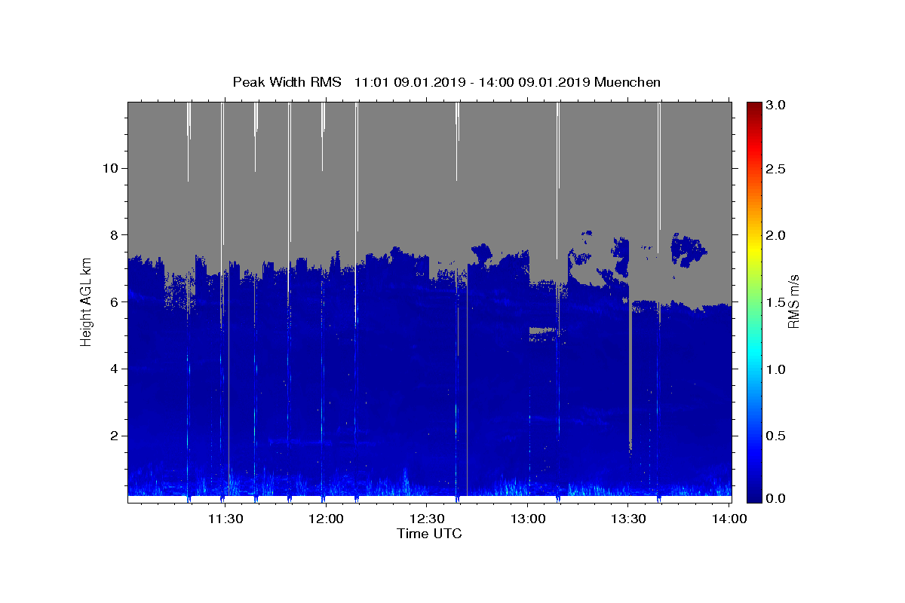Select the Height AGL km axis label
Screen dimensions: 905x603
pyautogui.click(x=86, y=301)
